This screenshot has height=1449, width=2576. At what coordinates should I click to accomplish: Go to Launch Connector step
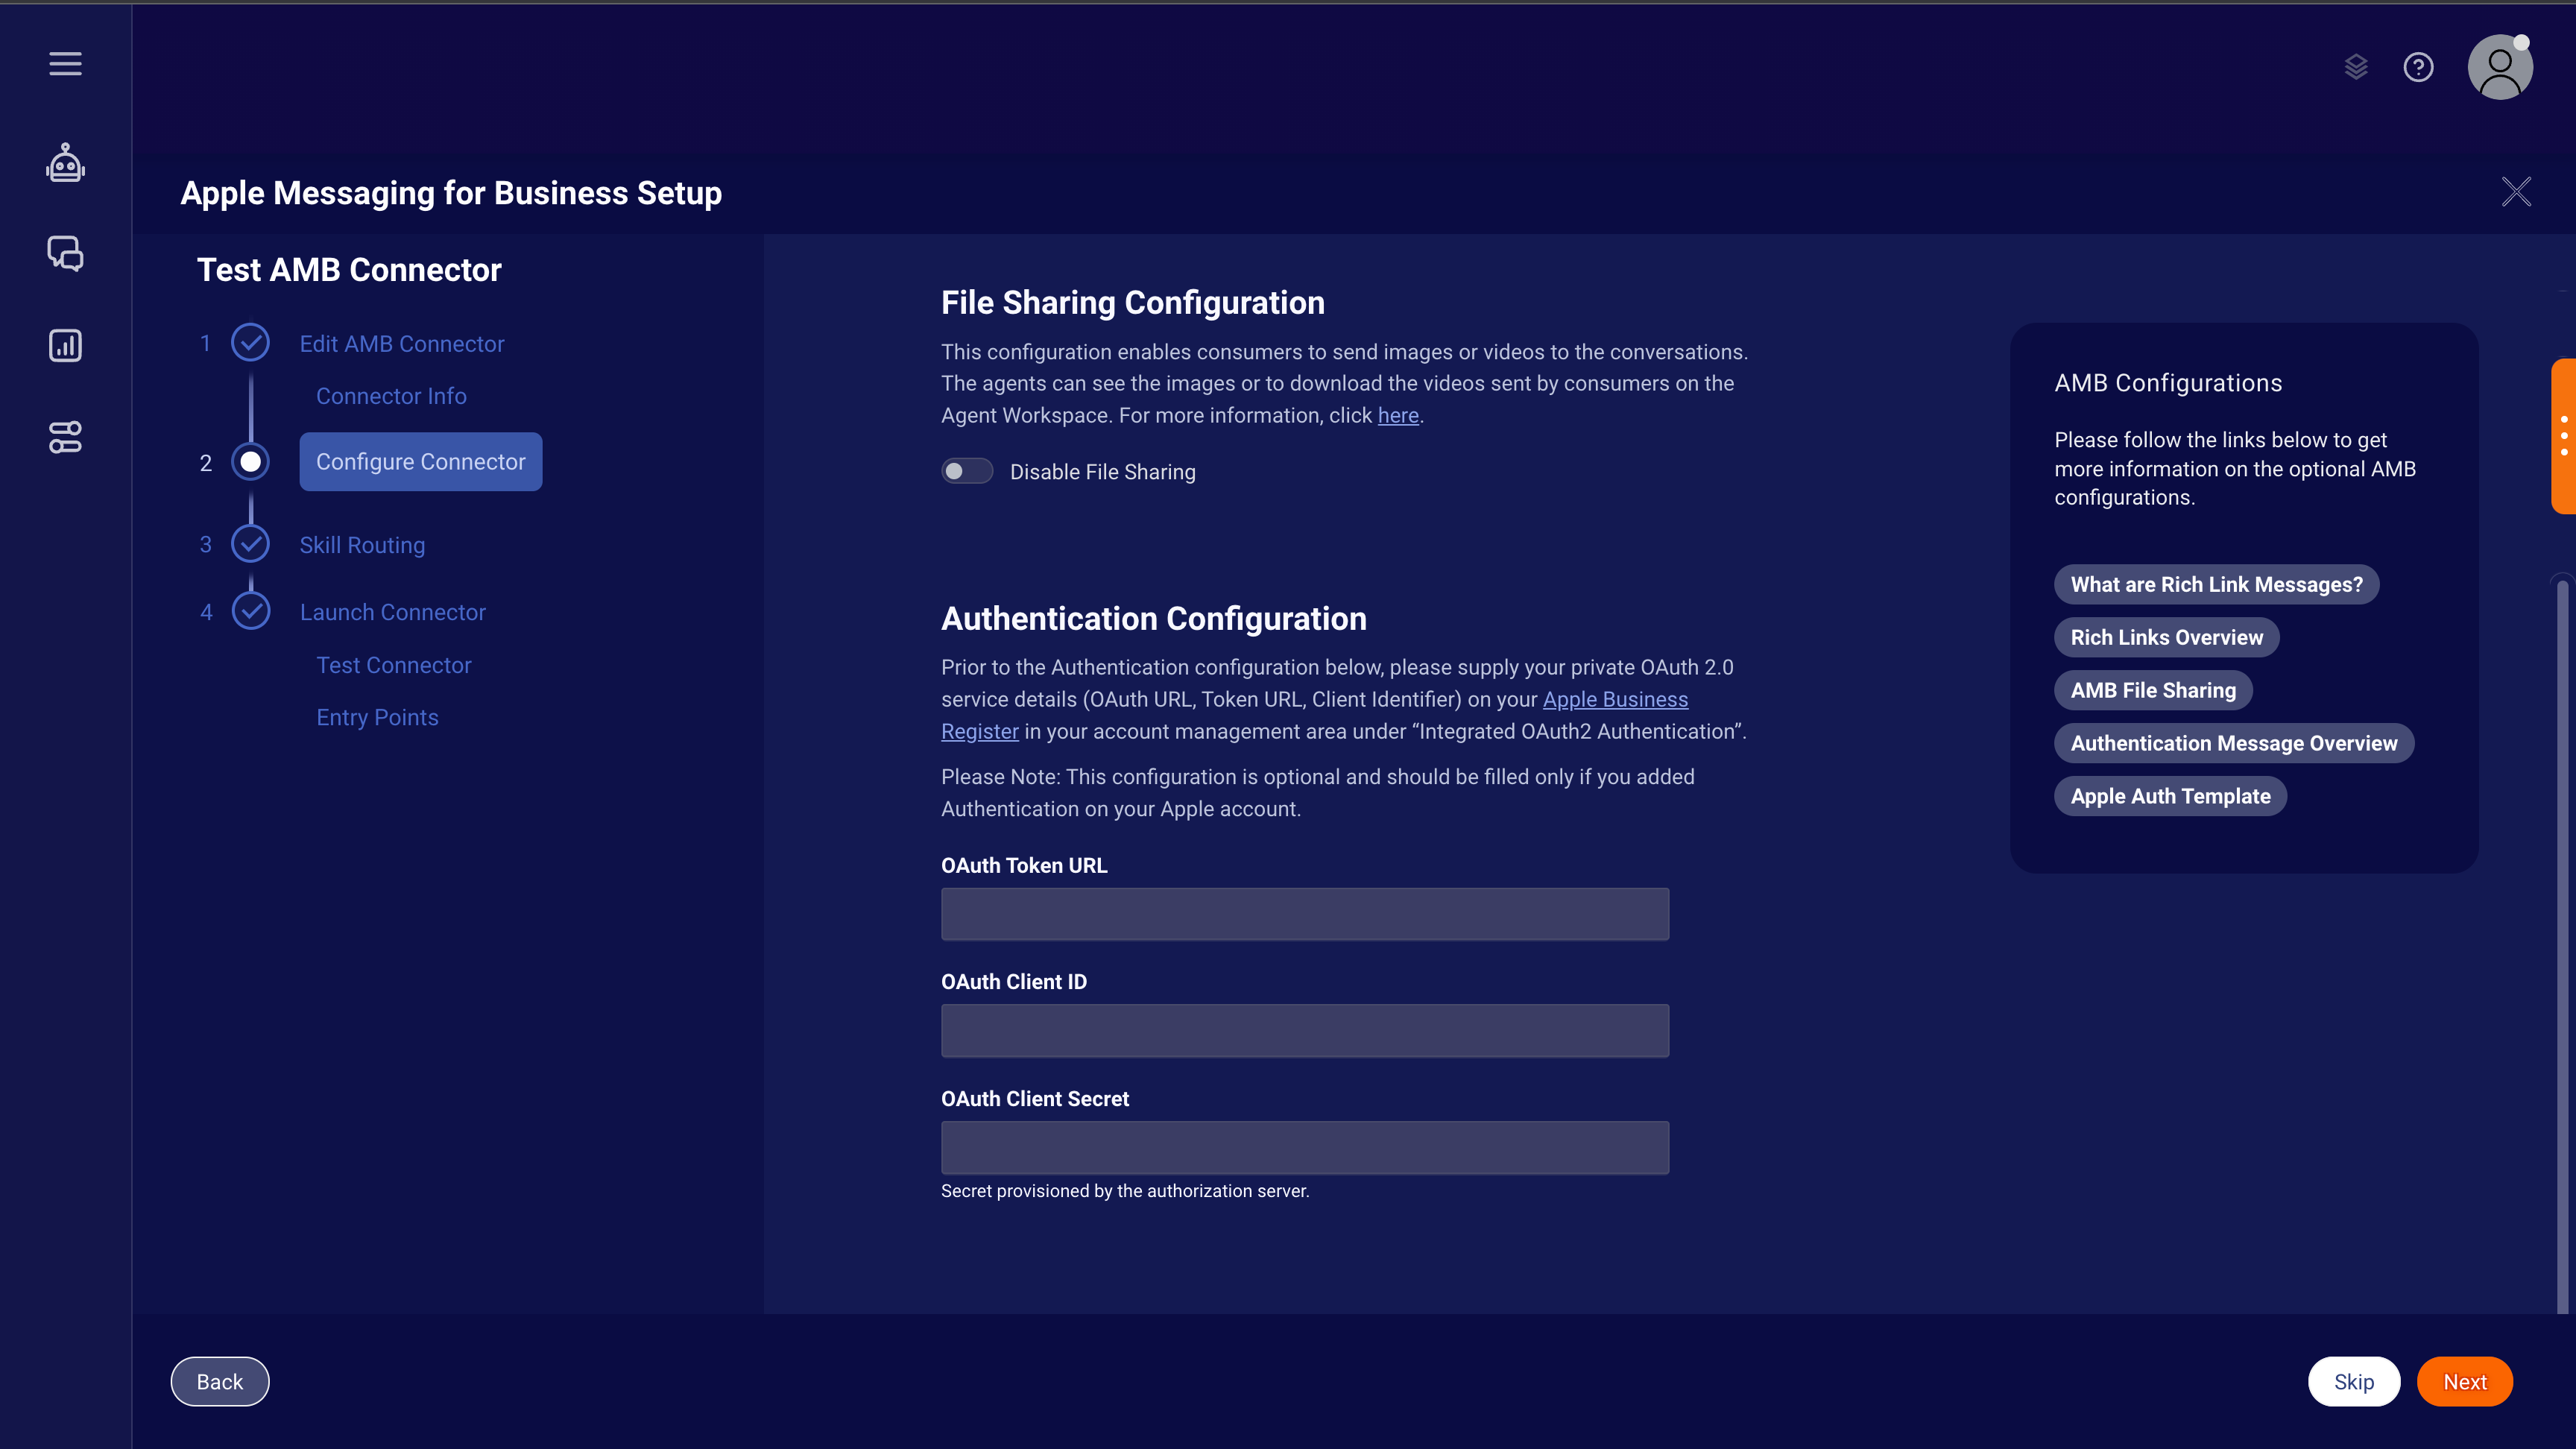[x=392, y=611]
